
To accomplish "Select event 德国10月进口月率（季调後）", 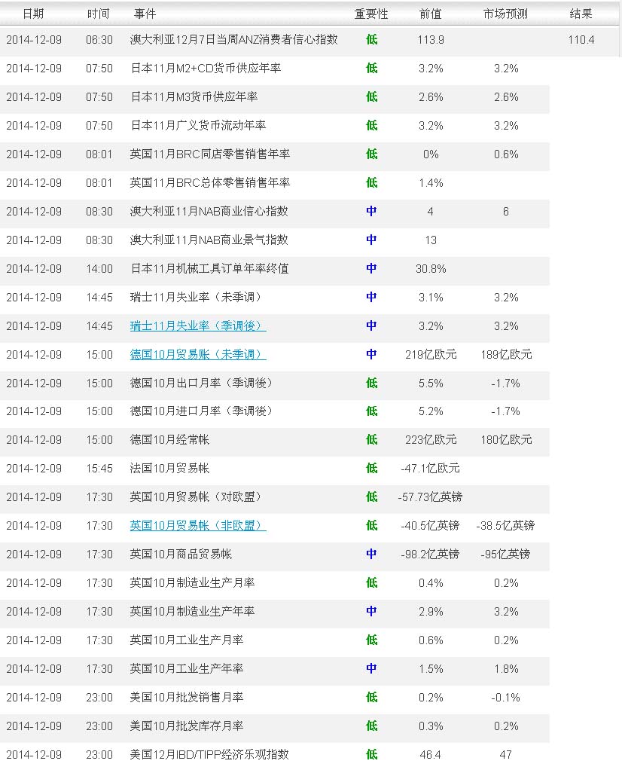I will point(201,411).
